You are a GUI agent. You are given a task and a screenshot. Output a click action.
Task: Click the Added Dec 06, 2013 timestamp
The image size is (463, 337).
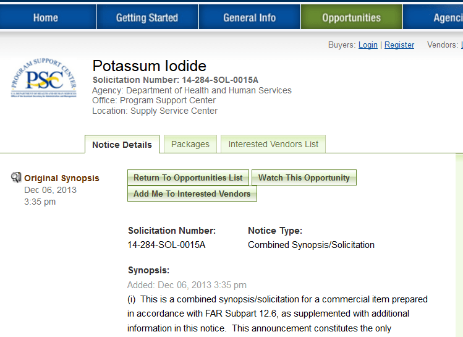pyautogui.click(x=187, y=285)
